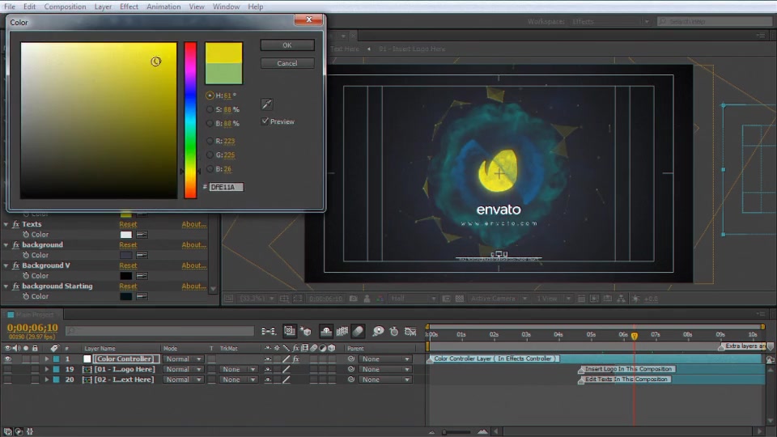Toggle the motion blur enable icon
Screen dimensions: 777x437
[359, 331]
